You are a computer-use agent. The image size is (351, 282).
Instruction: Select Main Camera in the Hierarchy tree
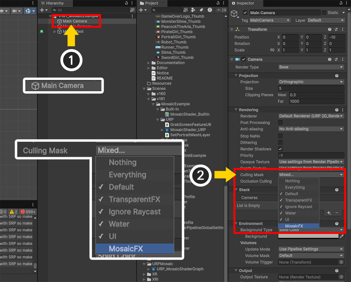pyautogui.click(x=75, y=21)
